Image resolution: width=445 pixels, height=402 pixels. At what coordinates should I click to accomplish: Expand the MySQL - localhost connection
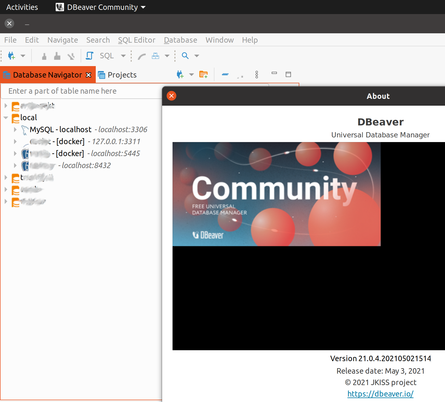coord(15,129)
